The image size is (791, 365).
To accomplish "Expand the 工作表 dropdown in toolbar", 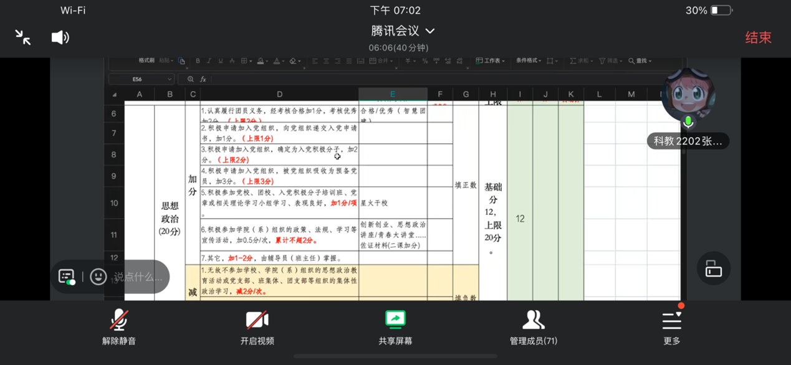I will [491, 61].
